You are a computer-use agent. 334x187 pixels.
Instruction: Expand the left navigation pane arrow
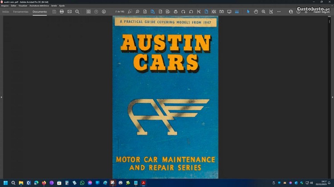pos(2,97)
